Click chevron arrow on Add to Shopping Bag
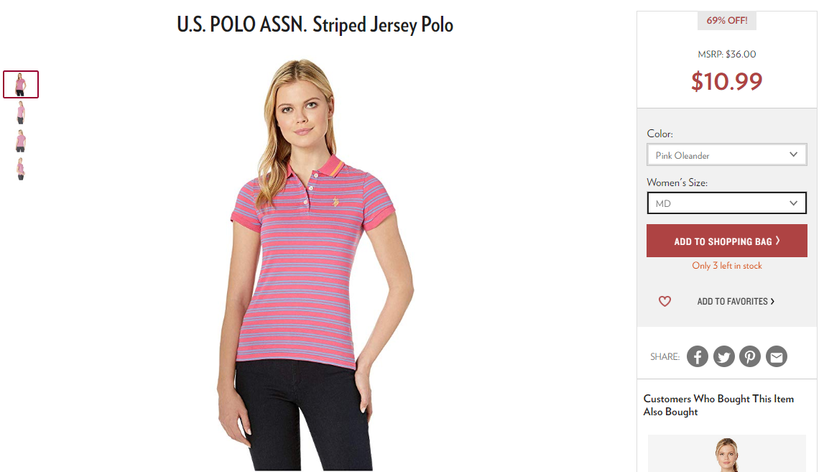The image size is (824, 472). (778, 241)
